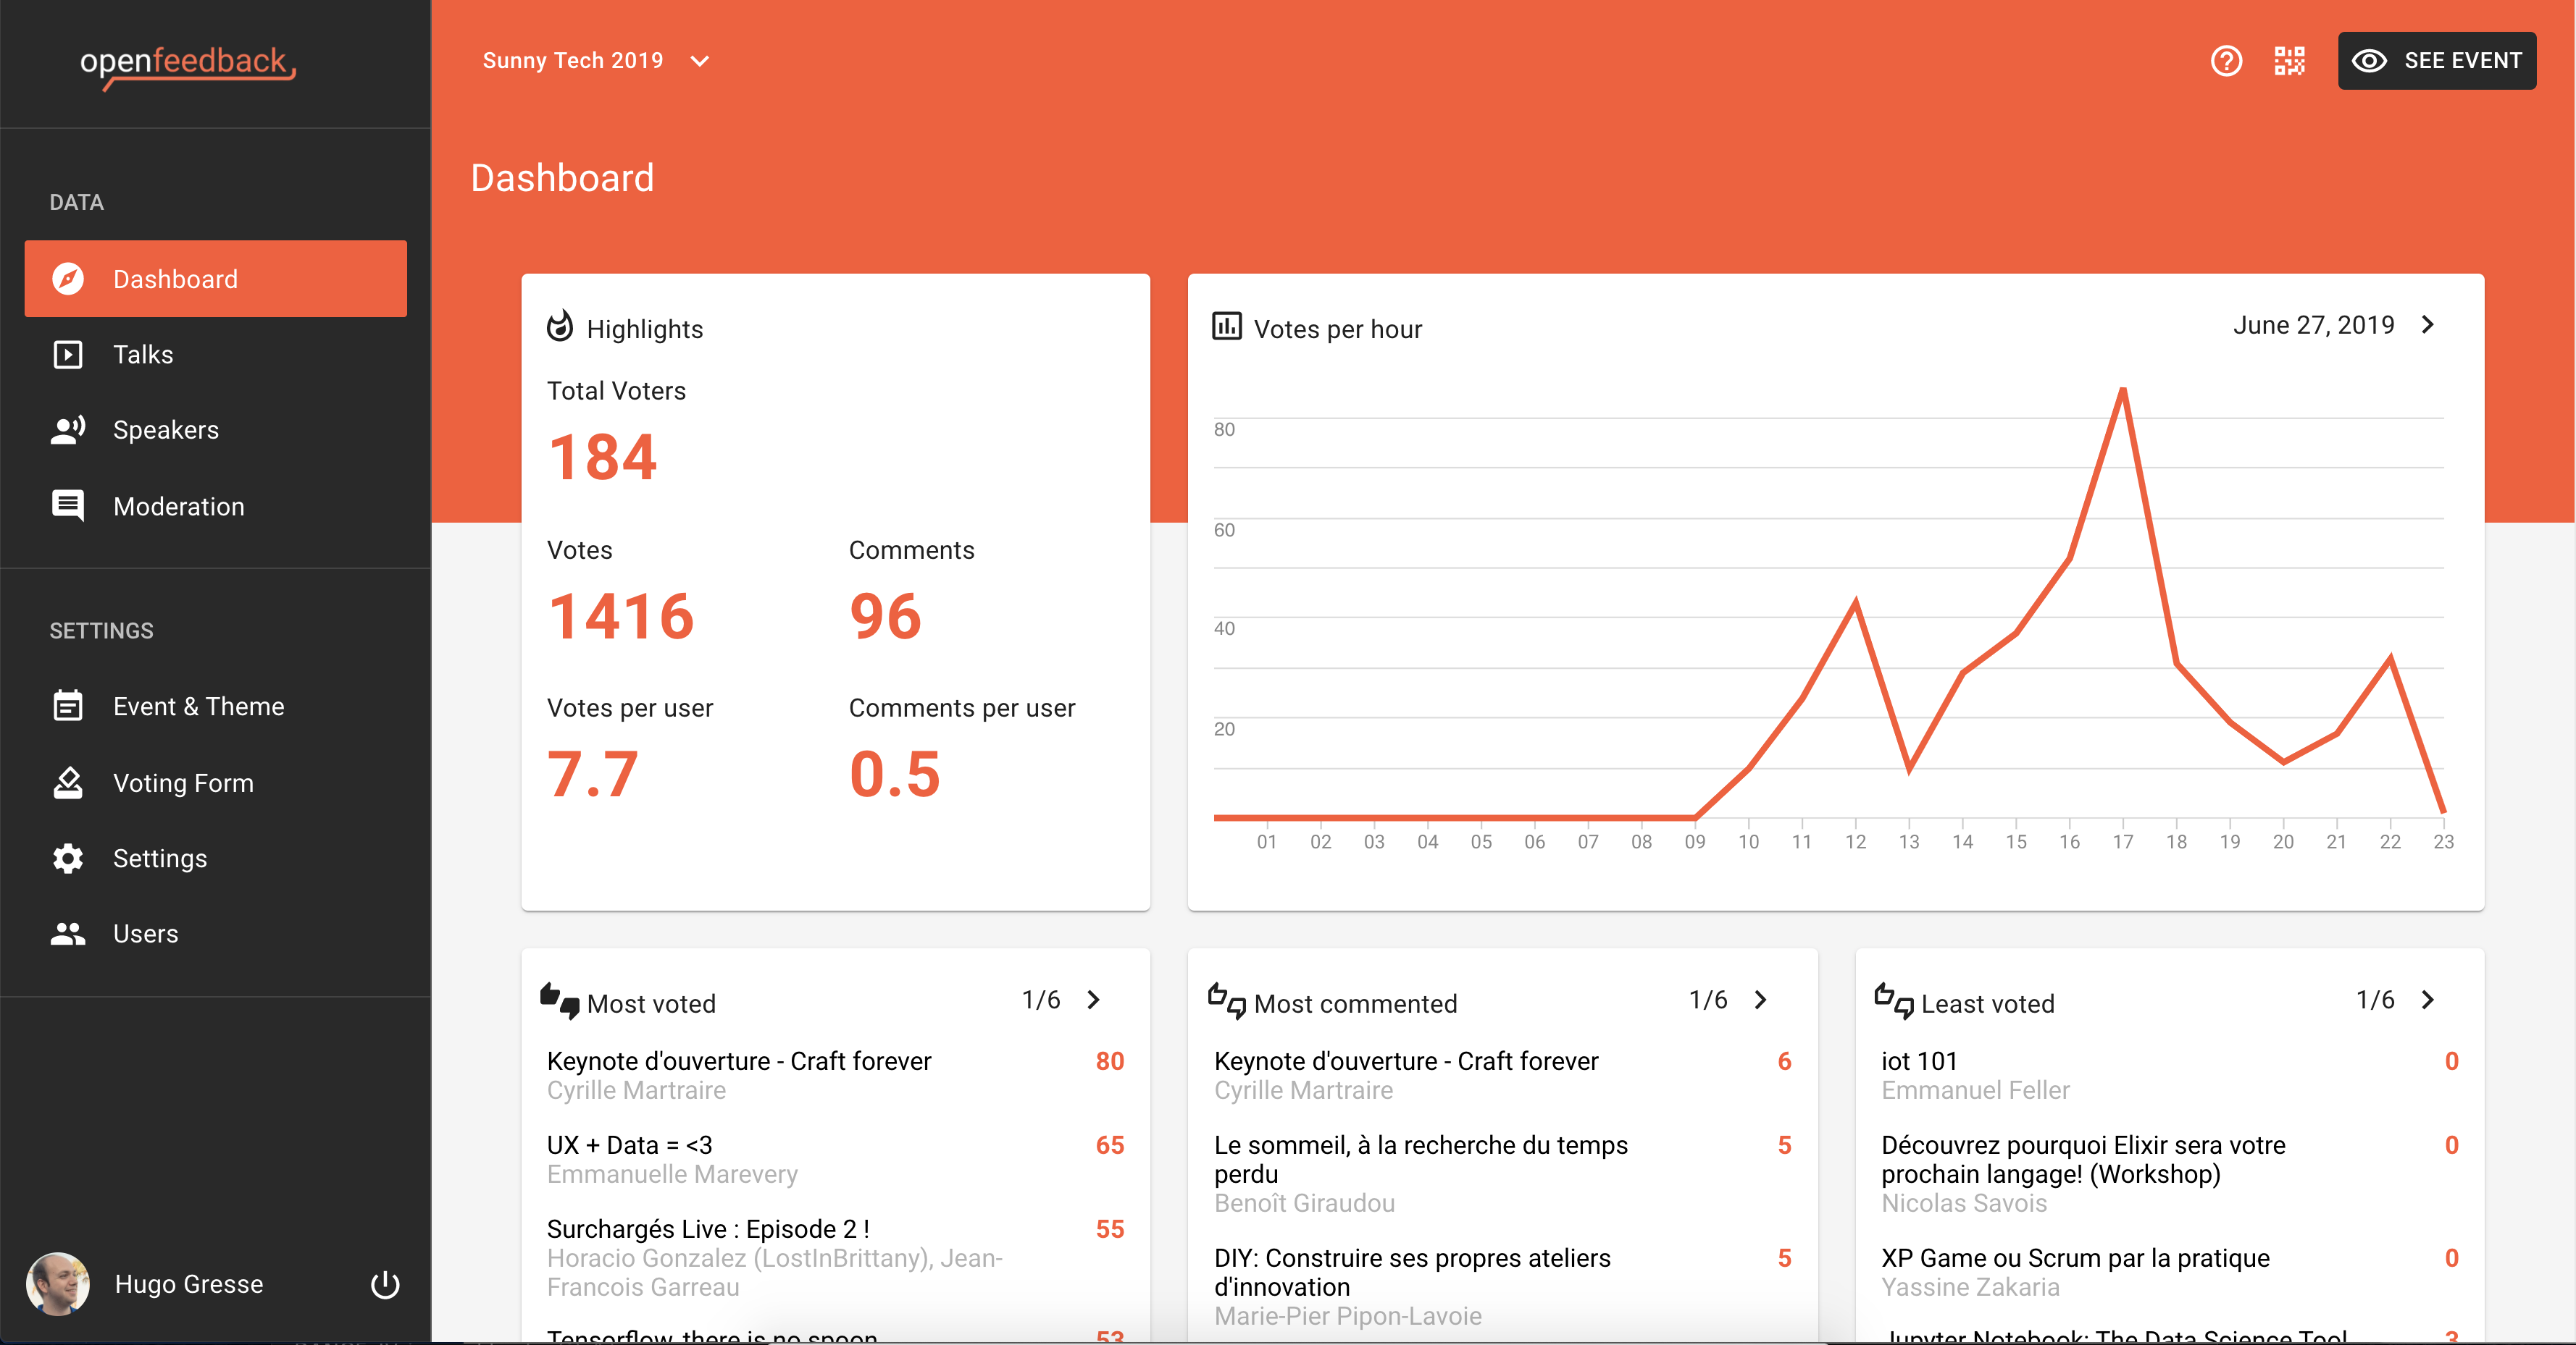The width and height of the screenshot is (2576, 1345).
Task: Show next page of Most voted talks
Action: click(x=1093, y=1001)
